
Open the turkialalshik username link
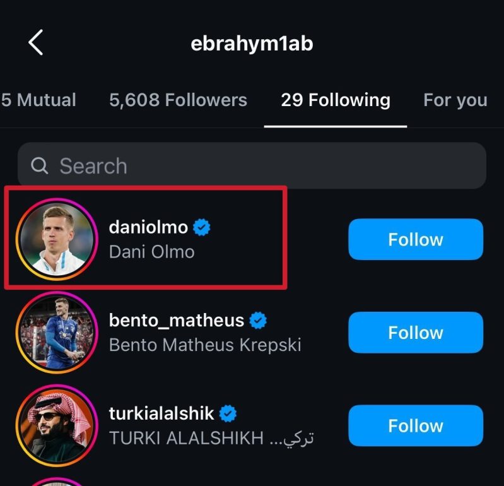pos(161,414)
